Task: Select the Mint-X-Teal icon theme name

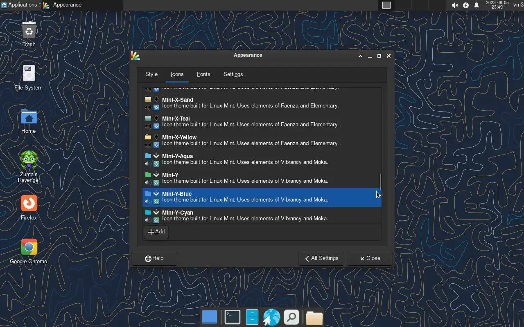Action: tap(176, 119)
